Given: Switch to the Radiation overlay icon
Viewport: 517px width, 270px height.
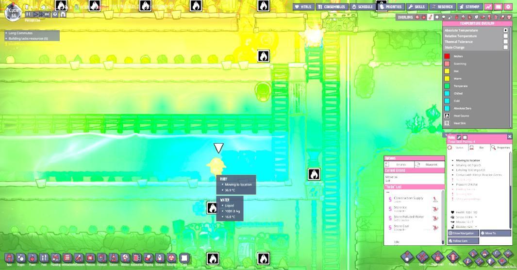Looking at the screenshot, I should click(x=509, y=17).
